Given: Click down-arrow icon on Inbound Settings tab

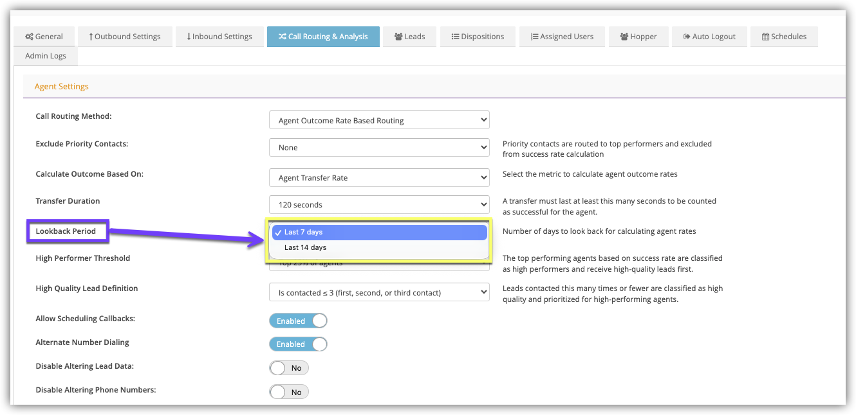Looking at the screenshot, I should point(189,37).
